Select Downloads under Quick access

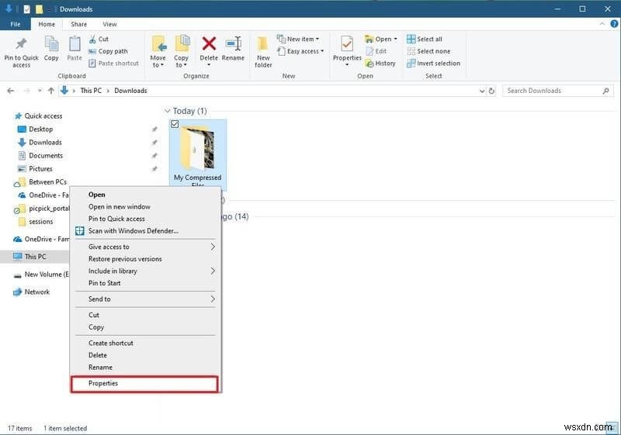pos(45,143)
